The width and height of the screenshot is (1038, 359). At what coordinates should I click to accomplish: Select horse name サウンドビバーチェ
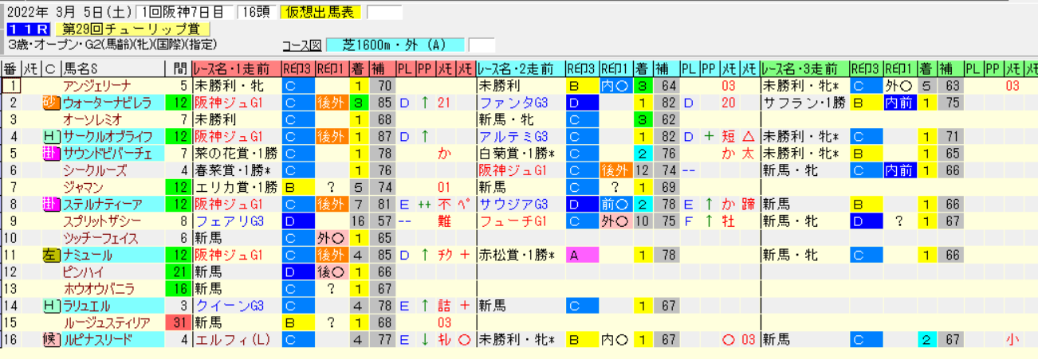(106, 153)
